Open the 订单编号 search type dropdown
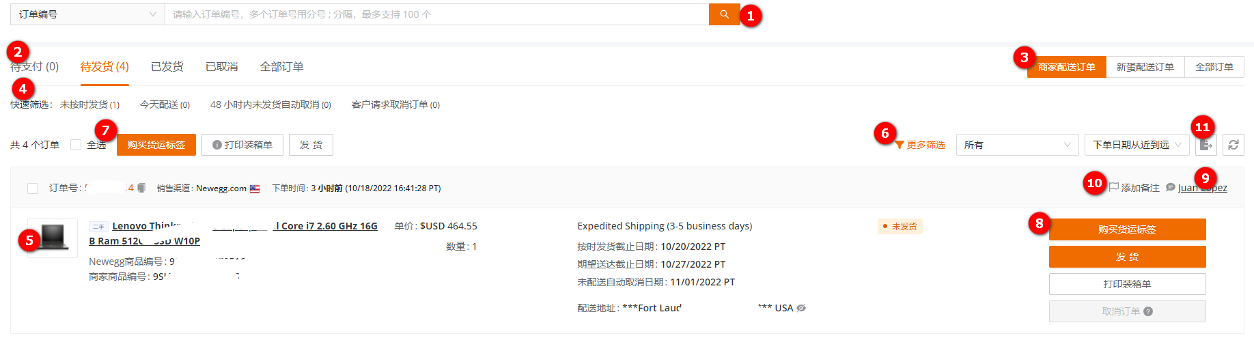The image size is (1254, 338). 87,14
